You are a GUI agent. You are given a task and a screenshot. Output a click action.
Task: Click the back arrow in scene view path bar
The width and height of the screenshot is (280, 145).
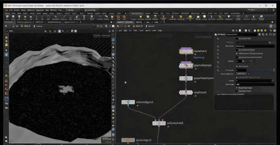pyautogui.click(x=6, y=26)
